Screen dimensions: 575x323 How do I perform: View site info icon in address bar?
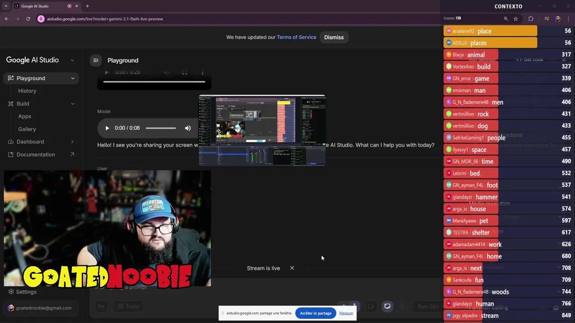pos(41,19)
